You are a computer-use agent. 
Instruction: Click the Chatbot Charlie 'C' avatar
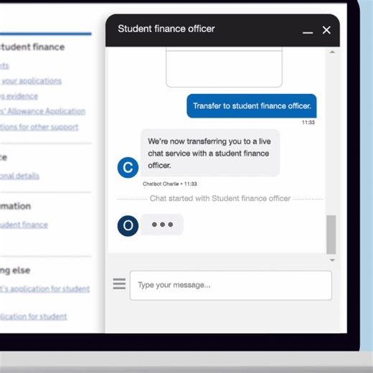click(128, 167)
